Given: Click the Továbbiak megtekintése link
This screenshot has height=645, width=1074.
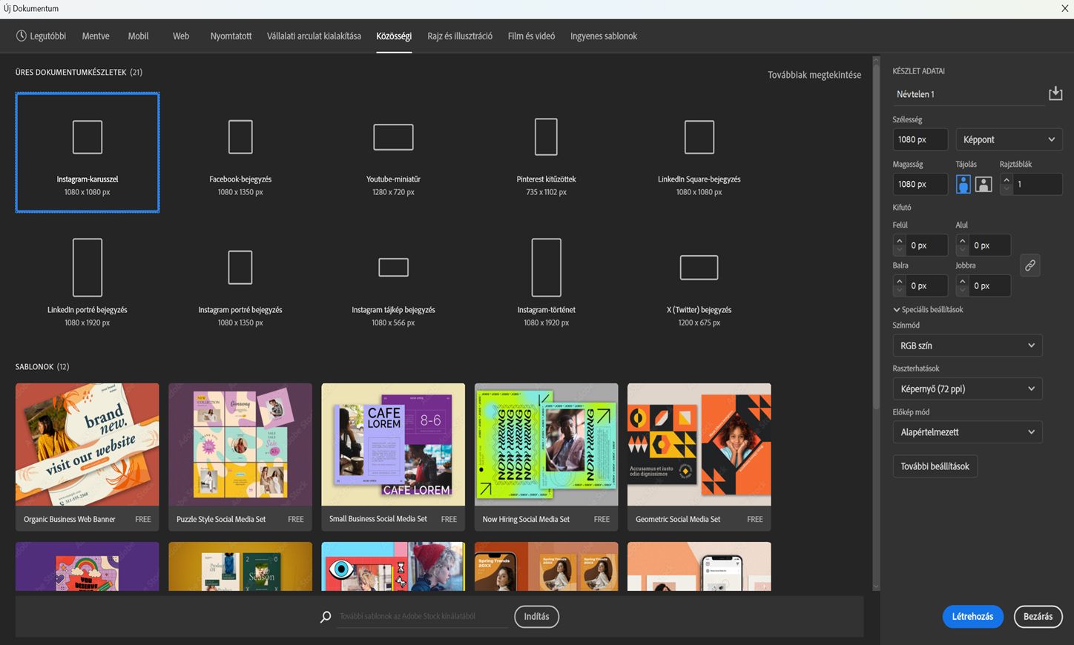Looking at the screenshot, I should [x=814, y=75].
